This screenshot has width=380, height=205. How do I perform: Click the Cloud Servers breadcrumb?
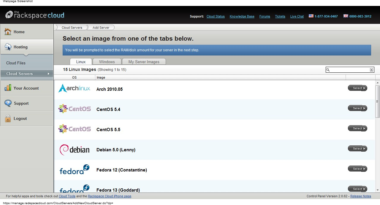pyautogui.click(x=72, y=28)
